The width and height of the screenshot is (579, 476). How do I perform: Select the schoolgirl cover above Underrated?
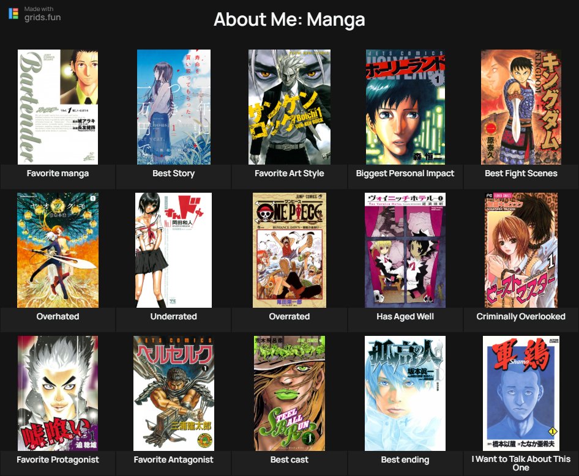point(174,250)
